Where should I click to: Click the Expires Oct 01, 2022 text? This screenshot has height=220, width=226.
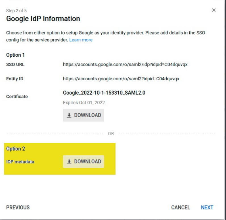tap(84, 103)
